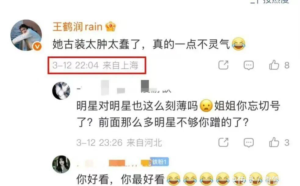Open the third commenter's portrait avatar
This screenshot has width=300, height=186.
(x=61, y=164)
